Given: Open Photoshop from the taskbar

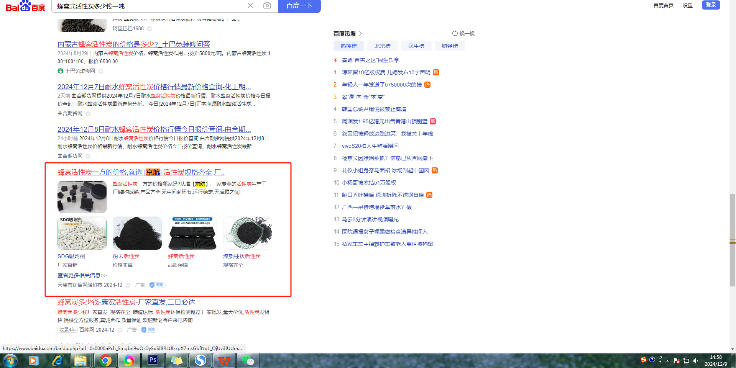Looking at the screenshot, I should 153,360.
